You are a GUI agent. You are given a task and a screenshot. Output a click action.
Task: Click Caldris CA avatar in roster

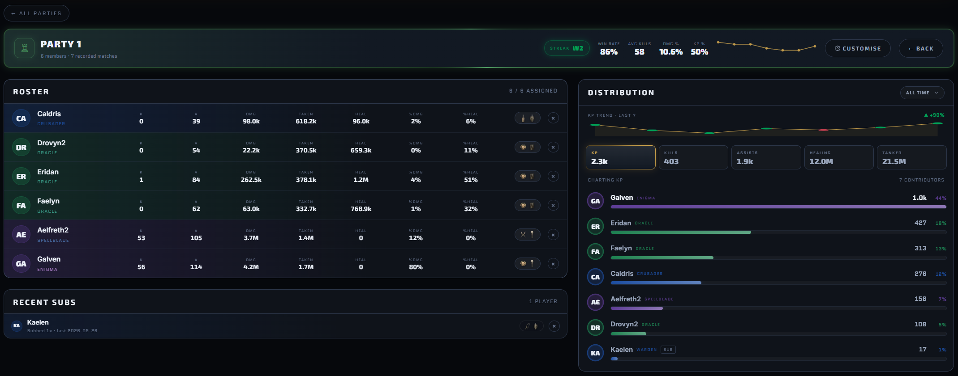21,118
